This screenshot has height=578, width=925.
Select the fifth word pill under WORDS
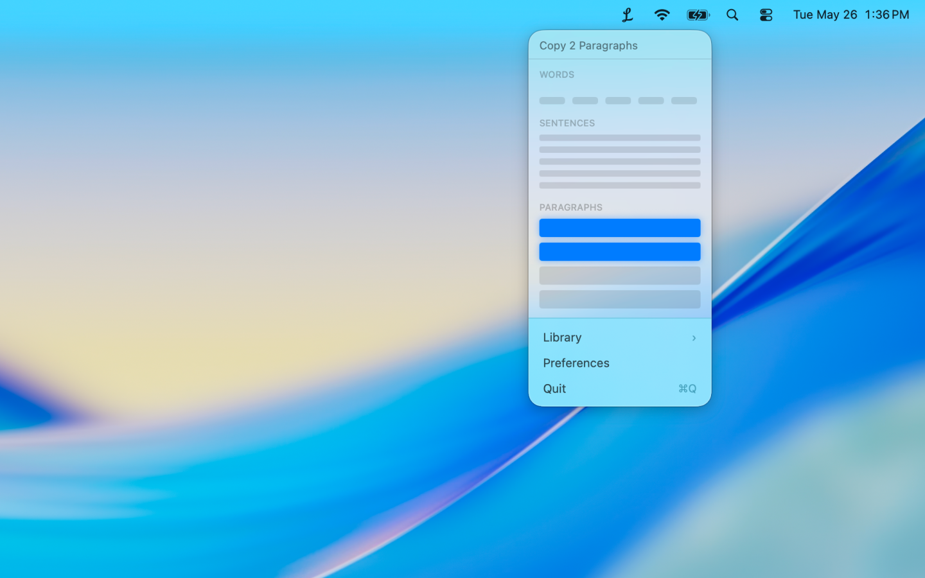click(684, 100)
